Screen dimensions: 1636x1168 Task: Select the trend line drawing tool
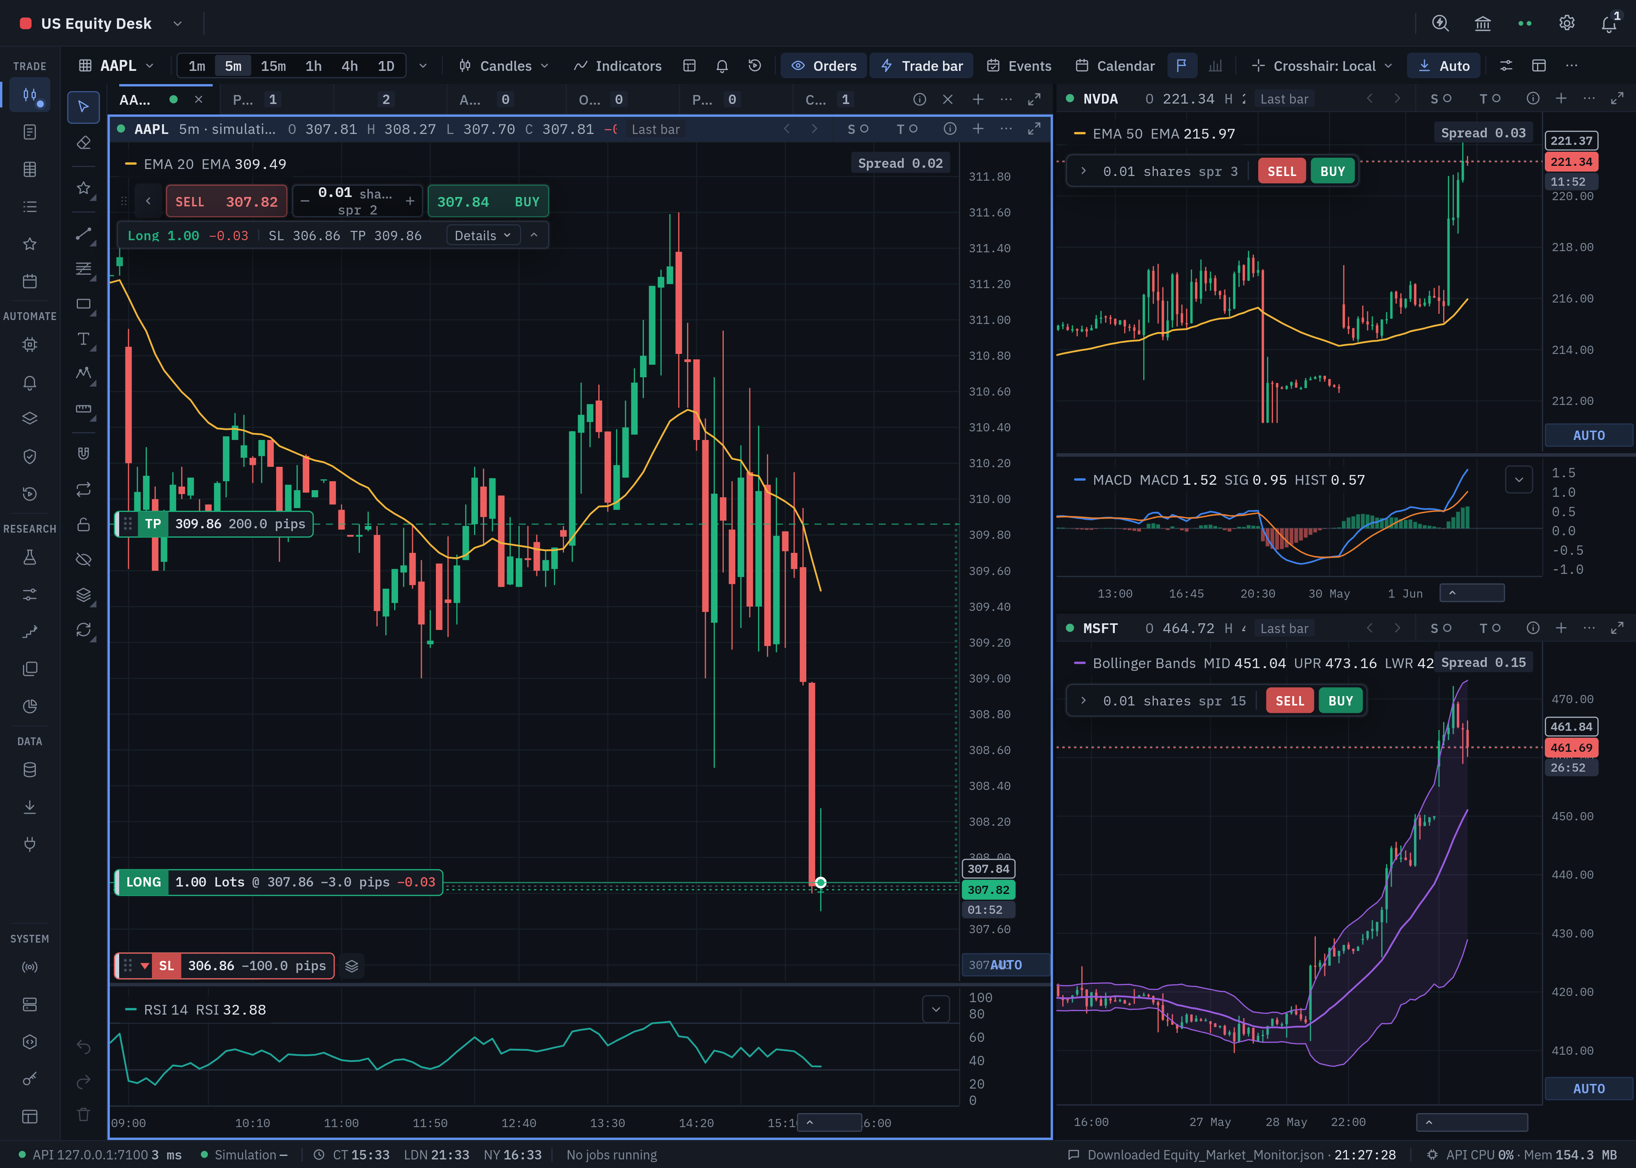(83, 234)
